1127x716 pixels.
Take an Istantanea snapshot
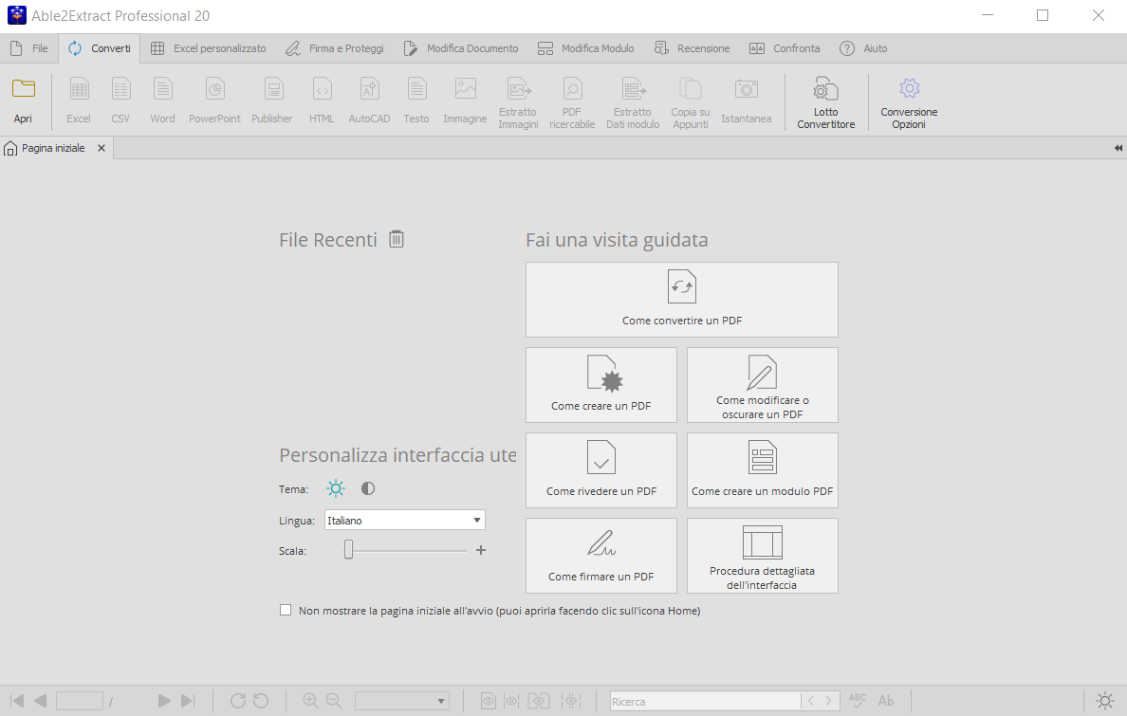tap(746, 101)
